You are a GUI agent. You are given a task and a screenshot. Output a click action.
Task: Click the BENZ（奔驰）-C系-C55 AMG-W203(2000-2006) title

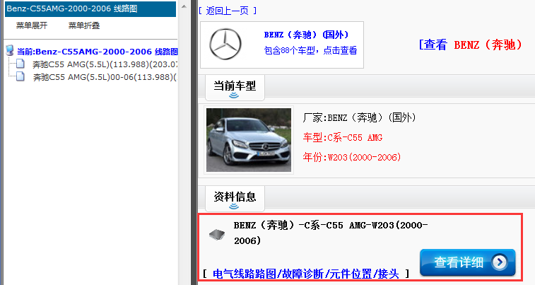click(x=331, y=233)
